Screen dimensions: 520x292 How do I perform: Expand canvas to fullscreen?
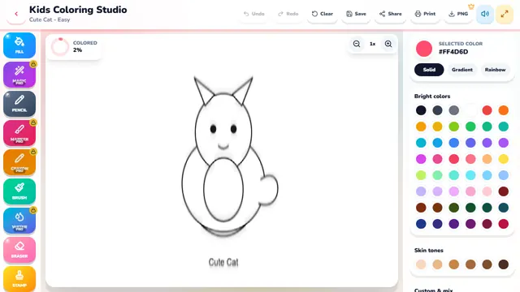point(505,14)
